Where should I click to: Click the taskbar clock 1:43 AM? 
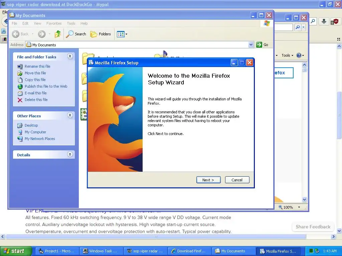point(330,251)
